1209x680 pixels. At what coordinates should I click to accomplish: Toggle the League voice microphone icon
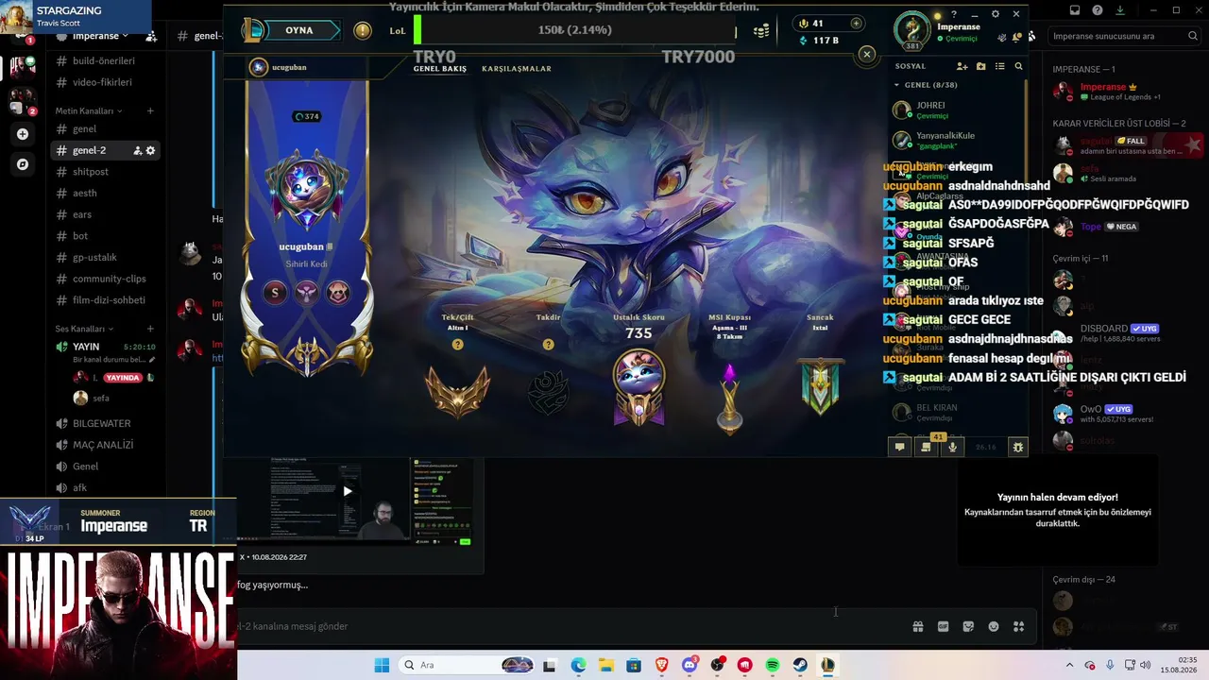click(952, 447)
